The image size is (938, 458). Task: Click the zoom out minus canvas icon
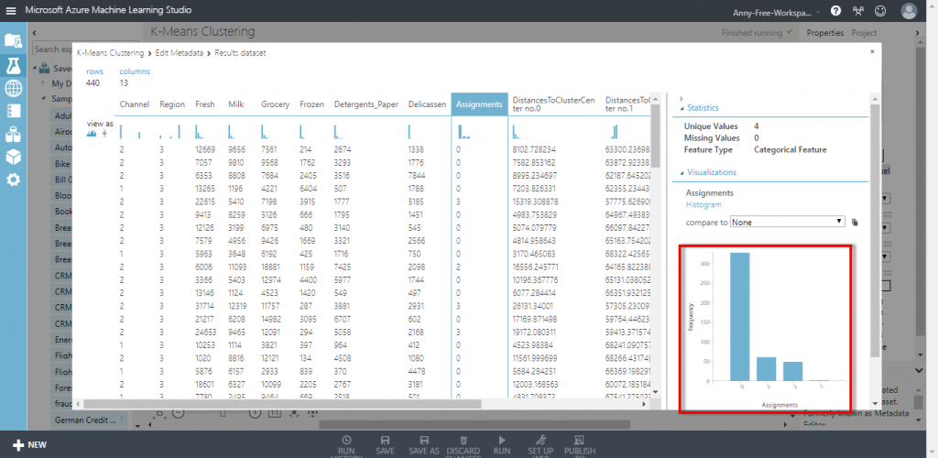tap(178, 412)
